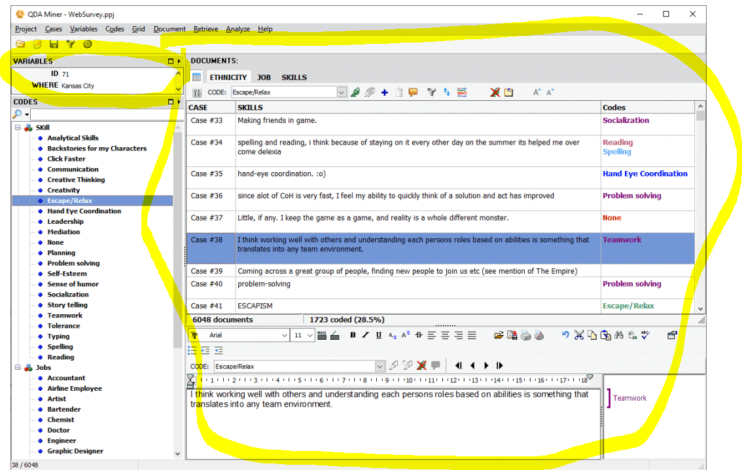742x470 pixels.
Task: Select the Teamwork code in the codes list
Action: (x=65, y=315)
